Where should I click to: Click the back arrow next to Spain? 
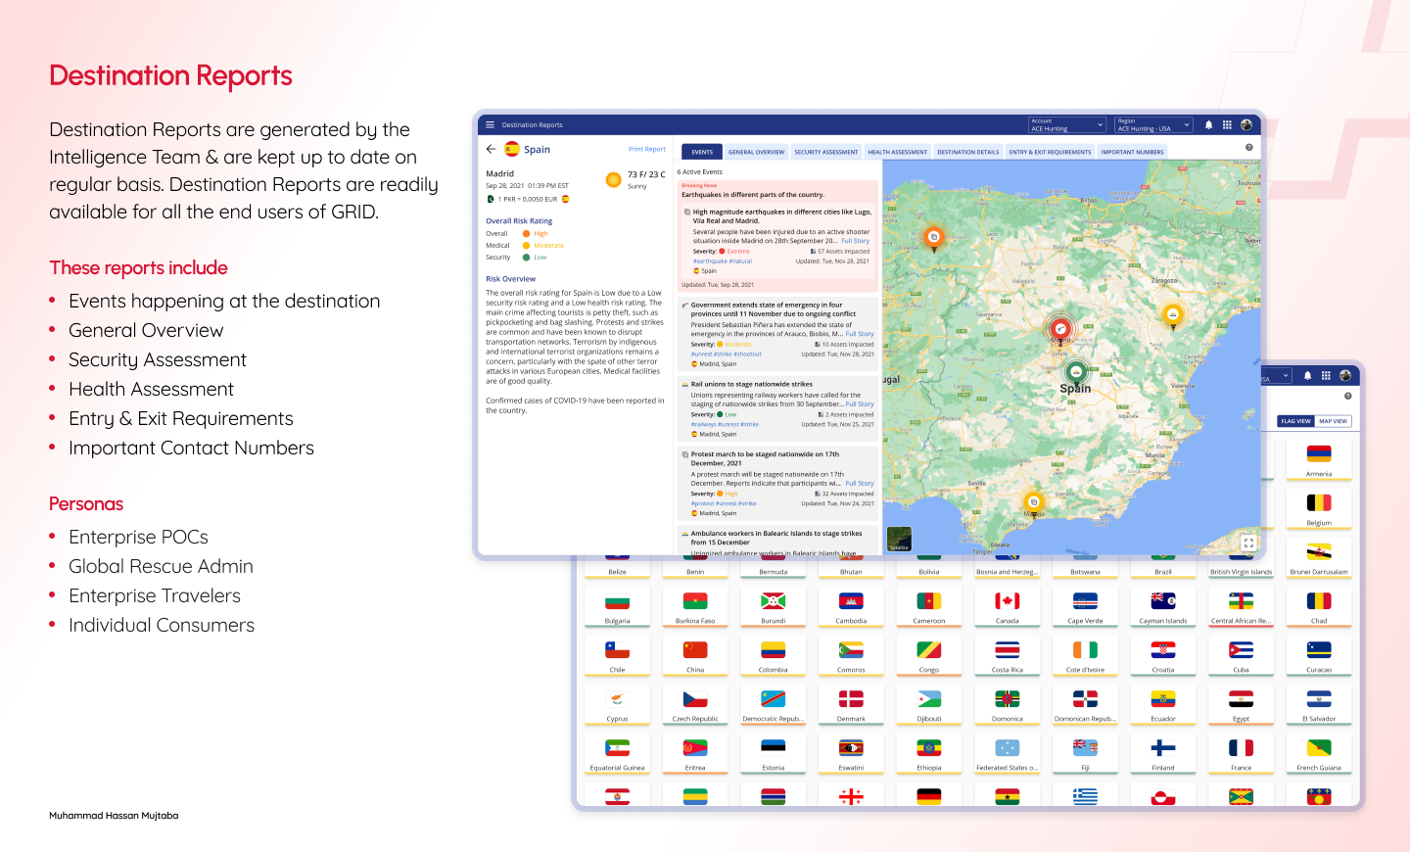click(x=491, y=149)
